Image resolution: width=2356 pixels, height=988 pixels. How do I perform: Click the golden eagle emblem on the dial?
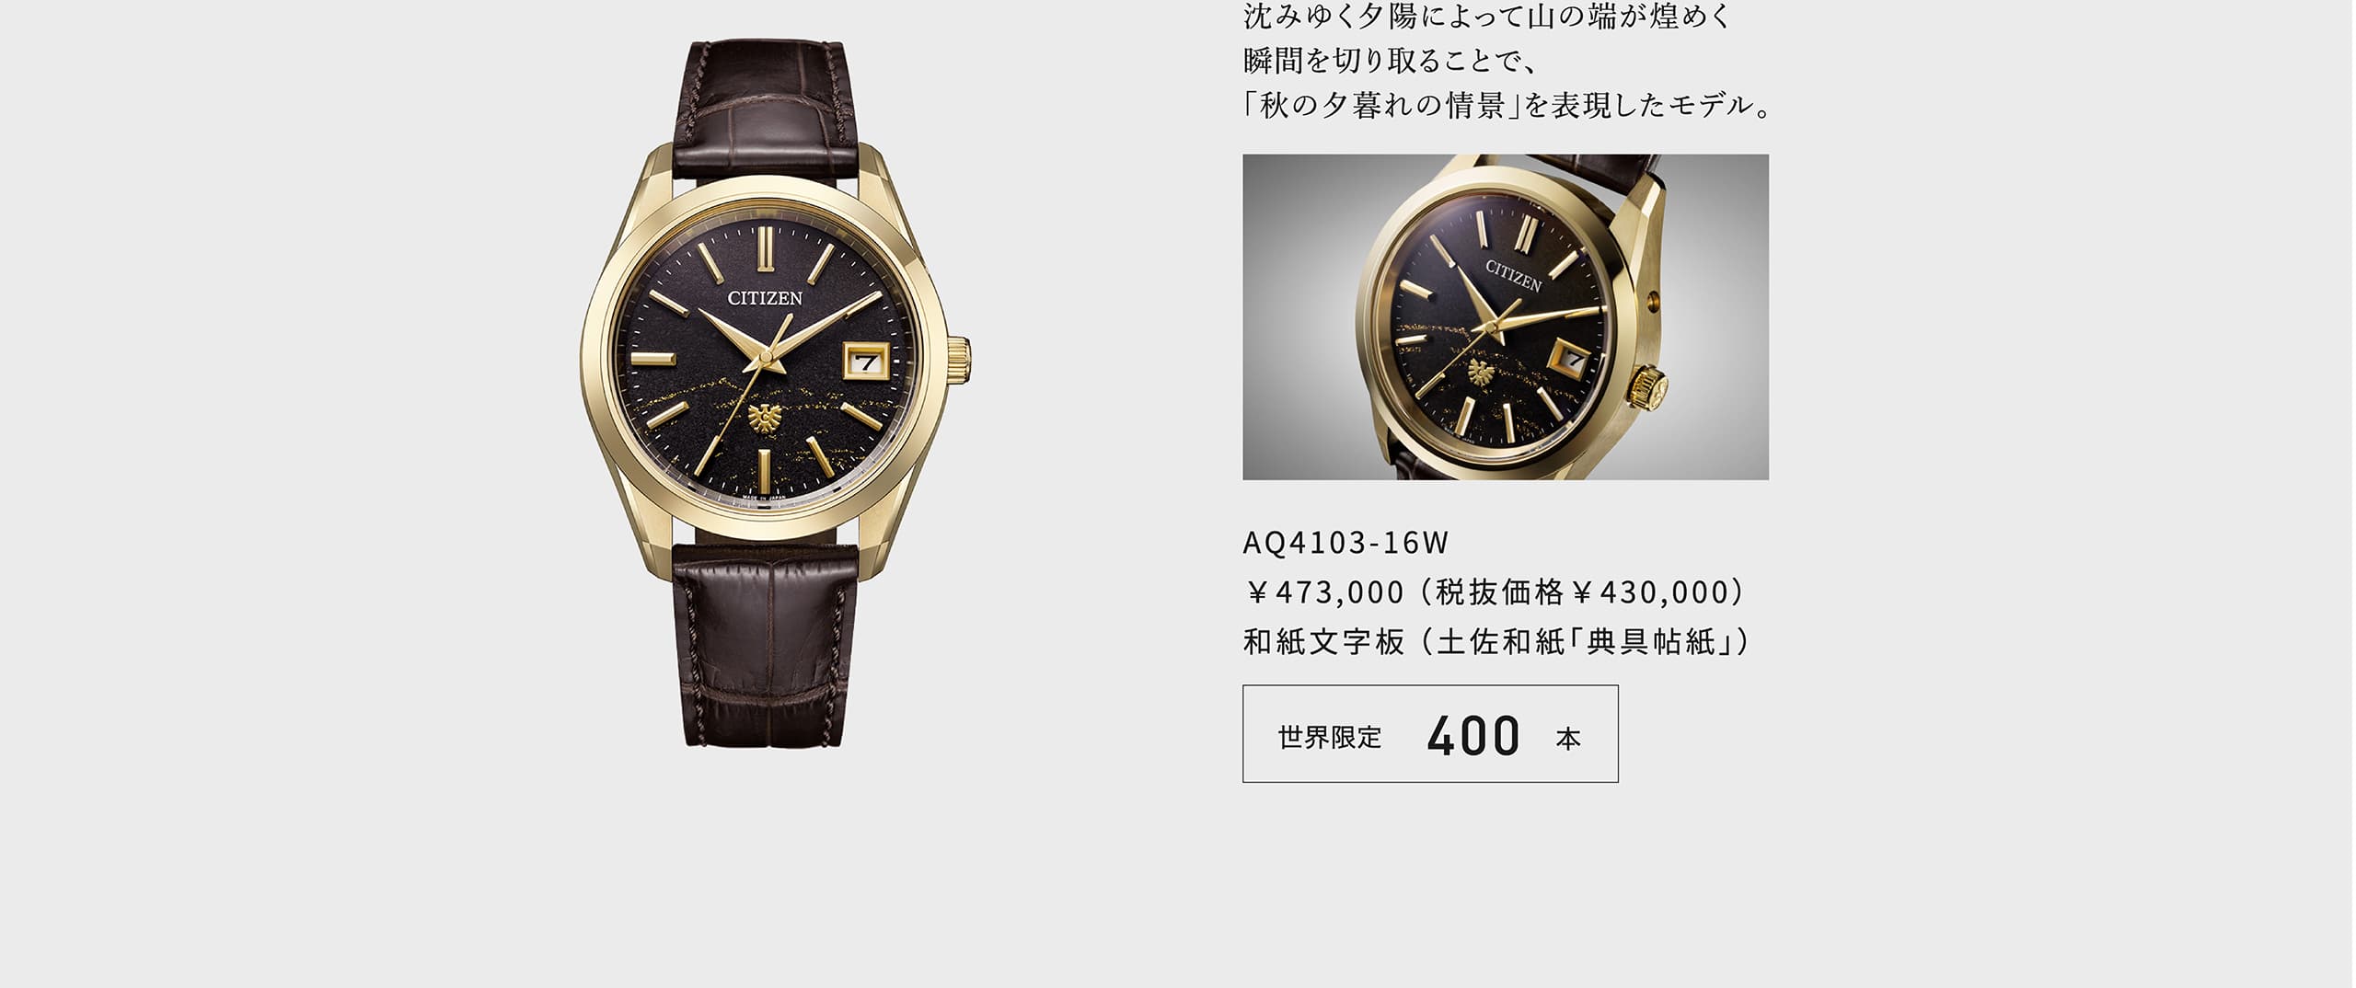pos(765,419)
